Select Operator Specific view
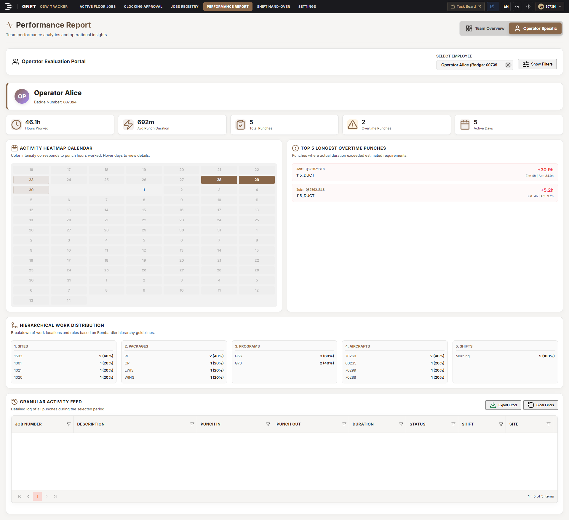This screenshot has width=569, height=520. pos(536,28)
